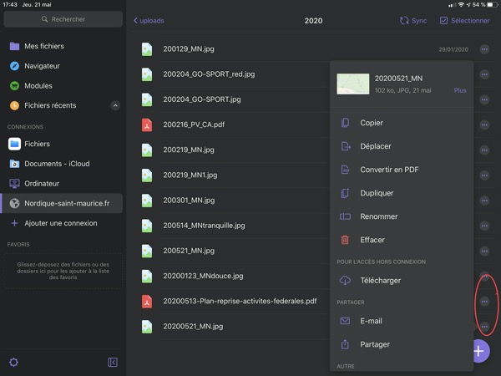Tap the purple plus add button
This screenshot has width=501, height=376.
tap(479, 351)
